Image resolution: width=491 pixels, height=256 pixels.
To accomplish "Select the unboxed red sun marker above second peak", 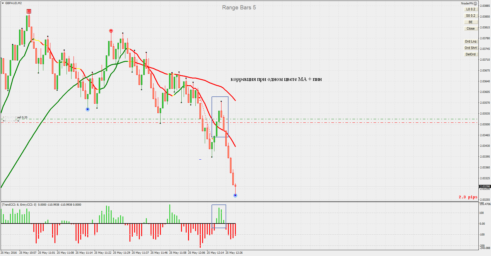I will point(111,31).
